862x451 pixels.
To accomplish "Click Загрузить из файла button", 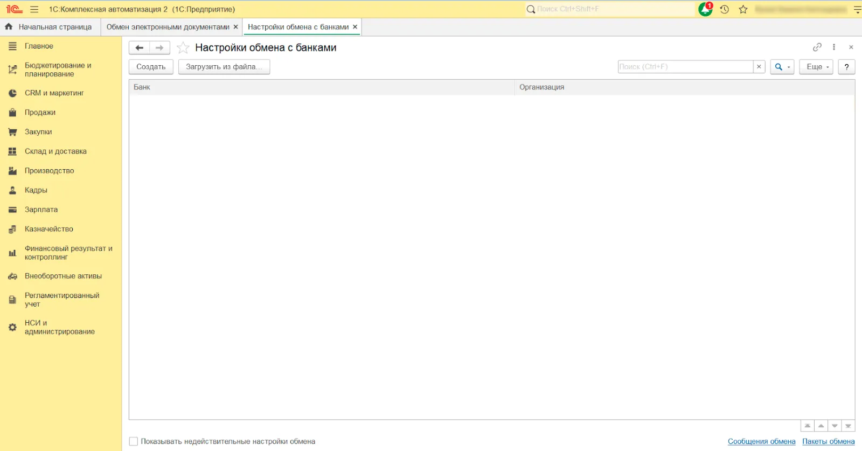I will pos(224,67).
